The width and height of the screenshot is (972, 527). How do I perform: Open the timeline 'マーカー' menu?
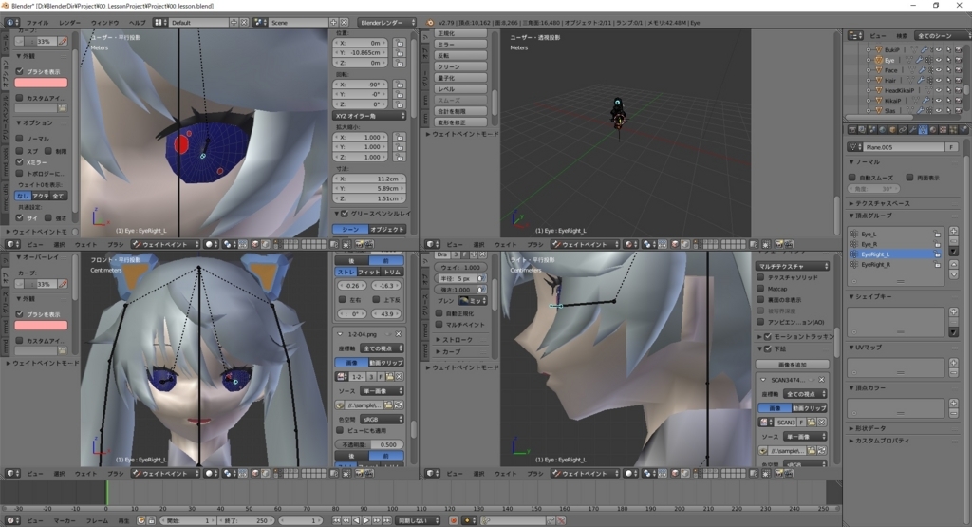coord(65,520)
